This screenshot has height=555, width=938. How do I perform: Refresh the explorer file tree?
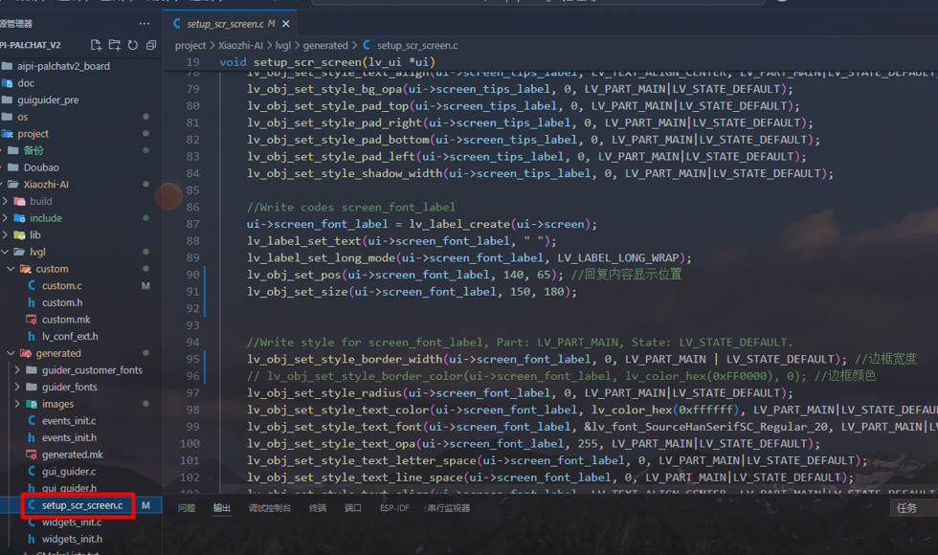click(133, 45)
